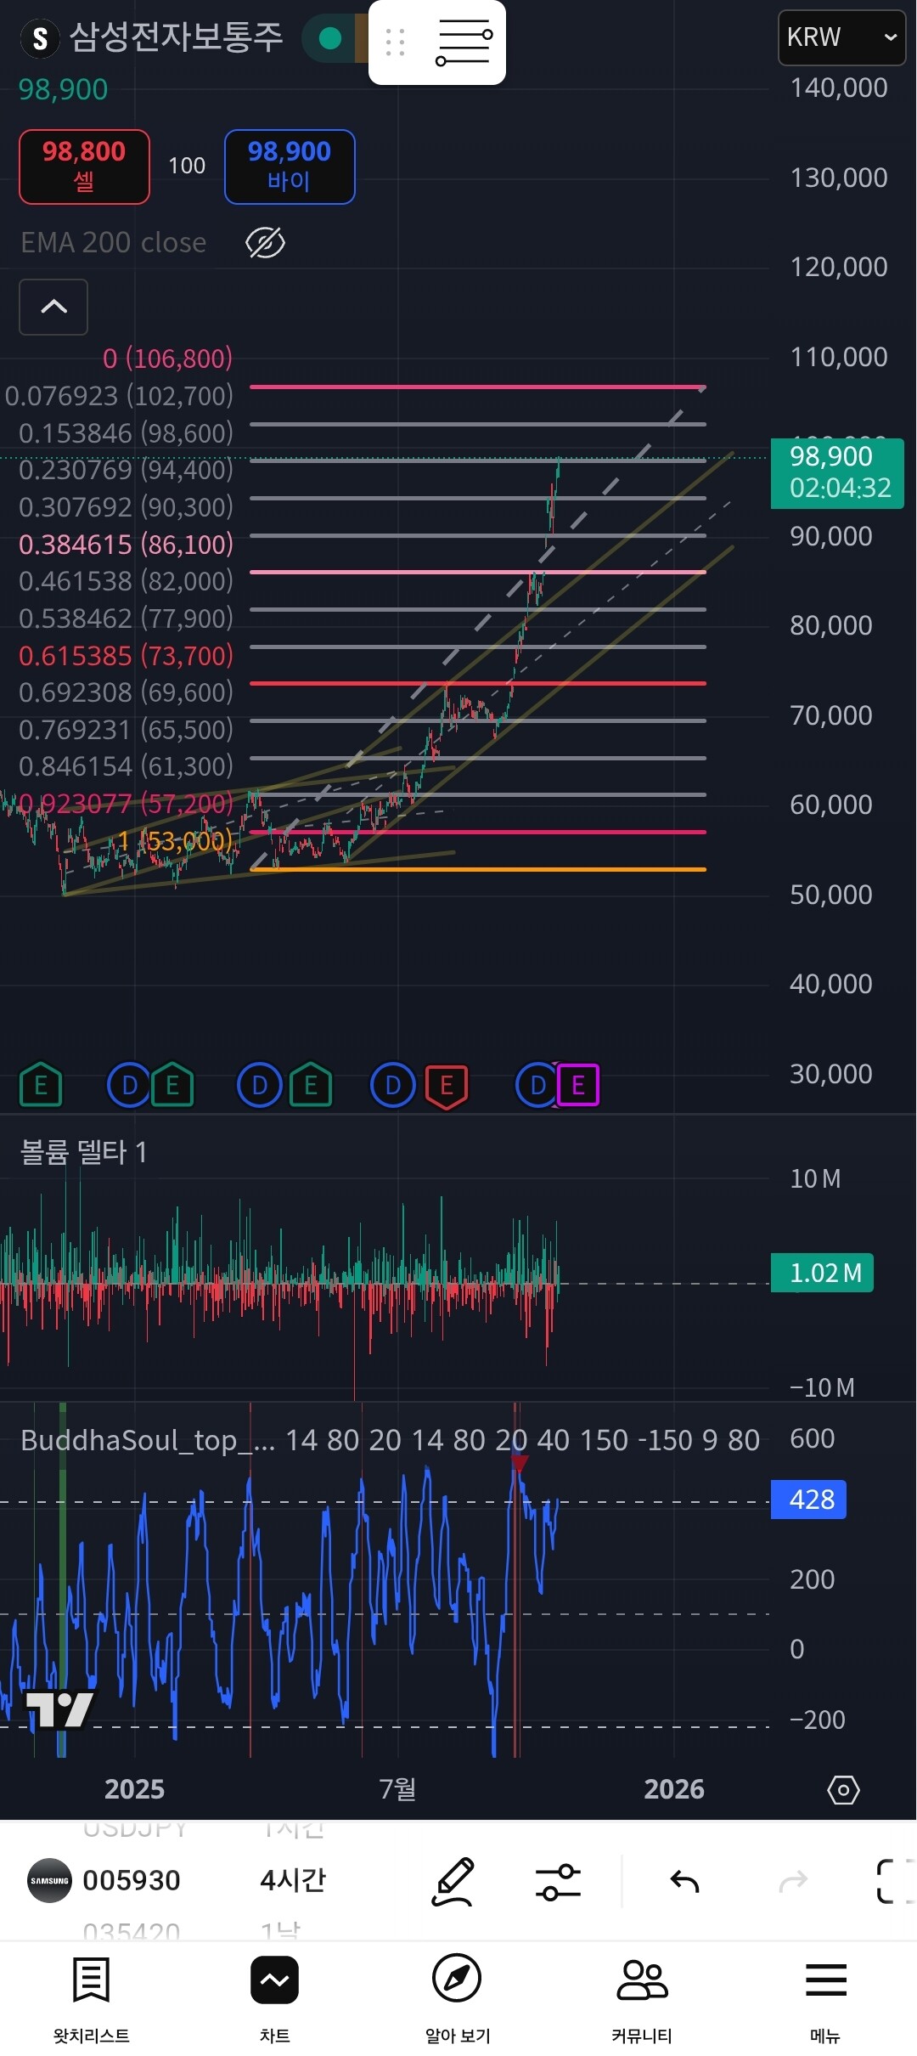Screen dimensions: 917x2056
Task: Open the drawing tools pencil icon
Action: 453,1881
